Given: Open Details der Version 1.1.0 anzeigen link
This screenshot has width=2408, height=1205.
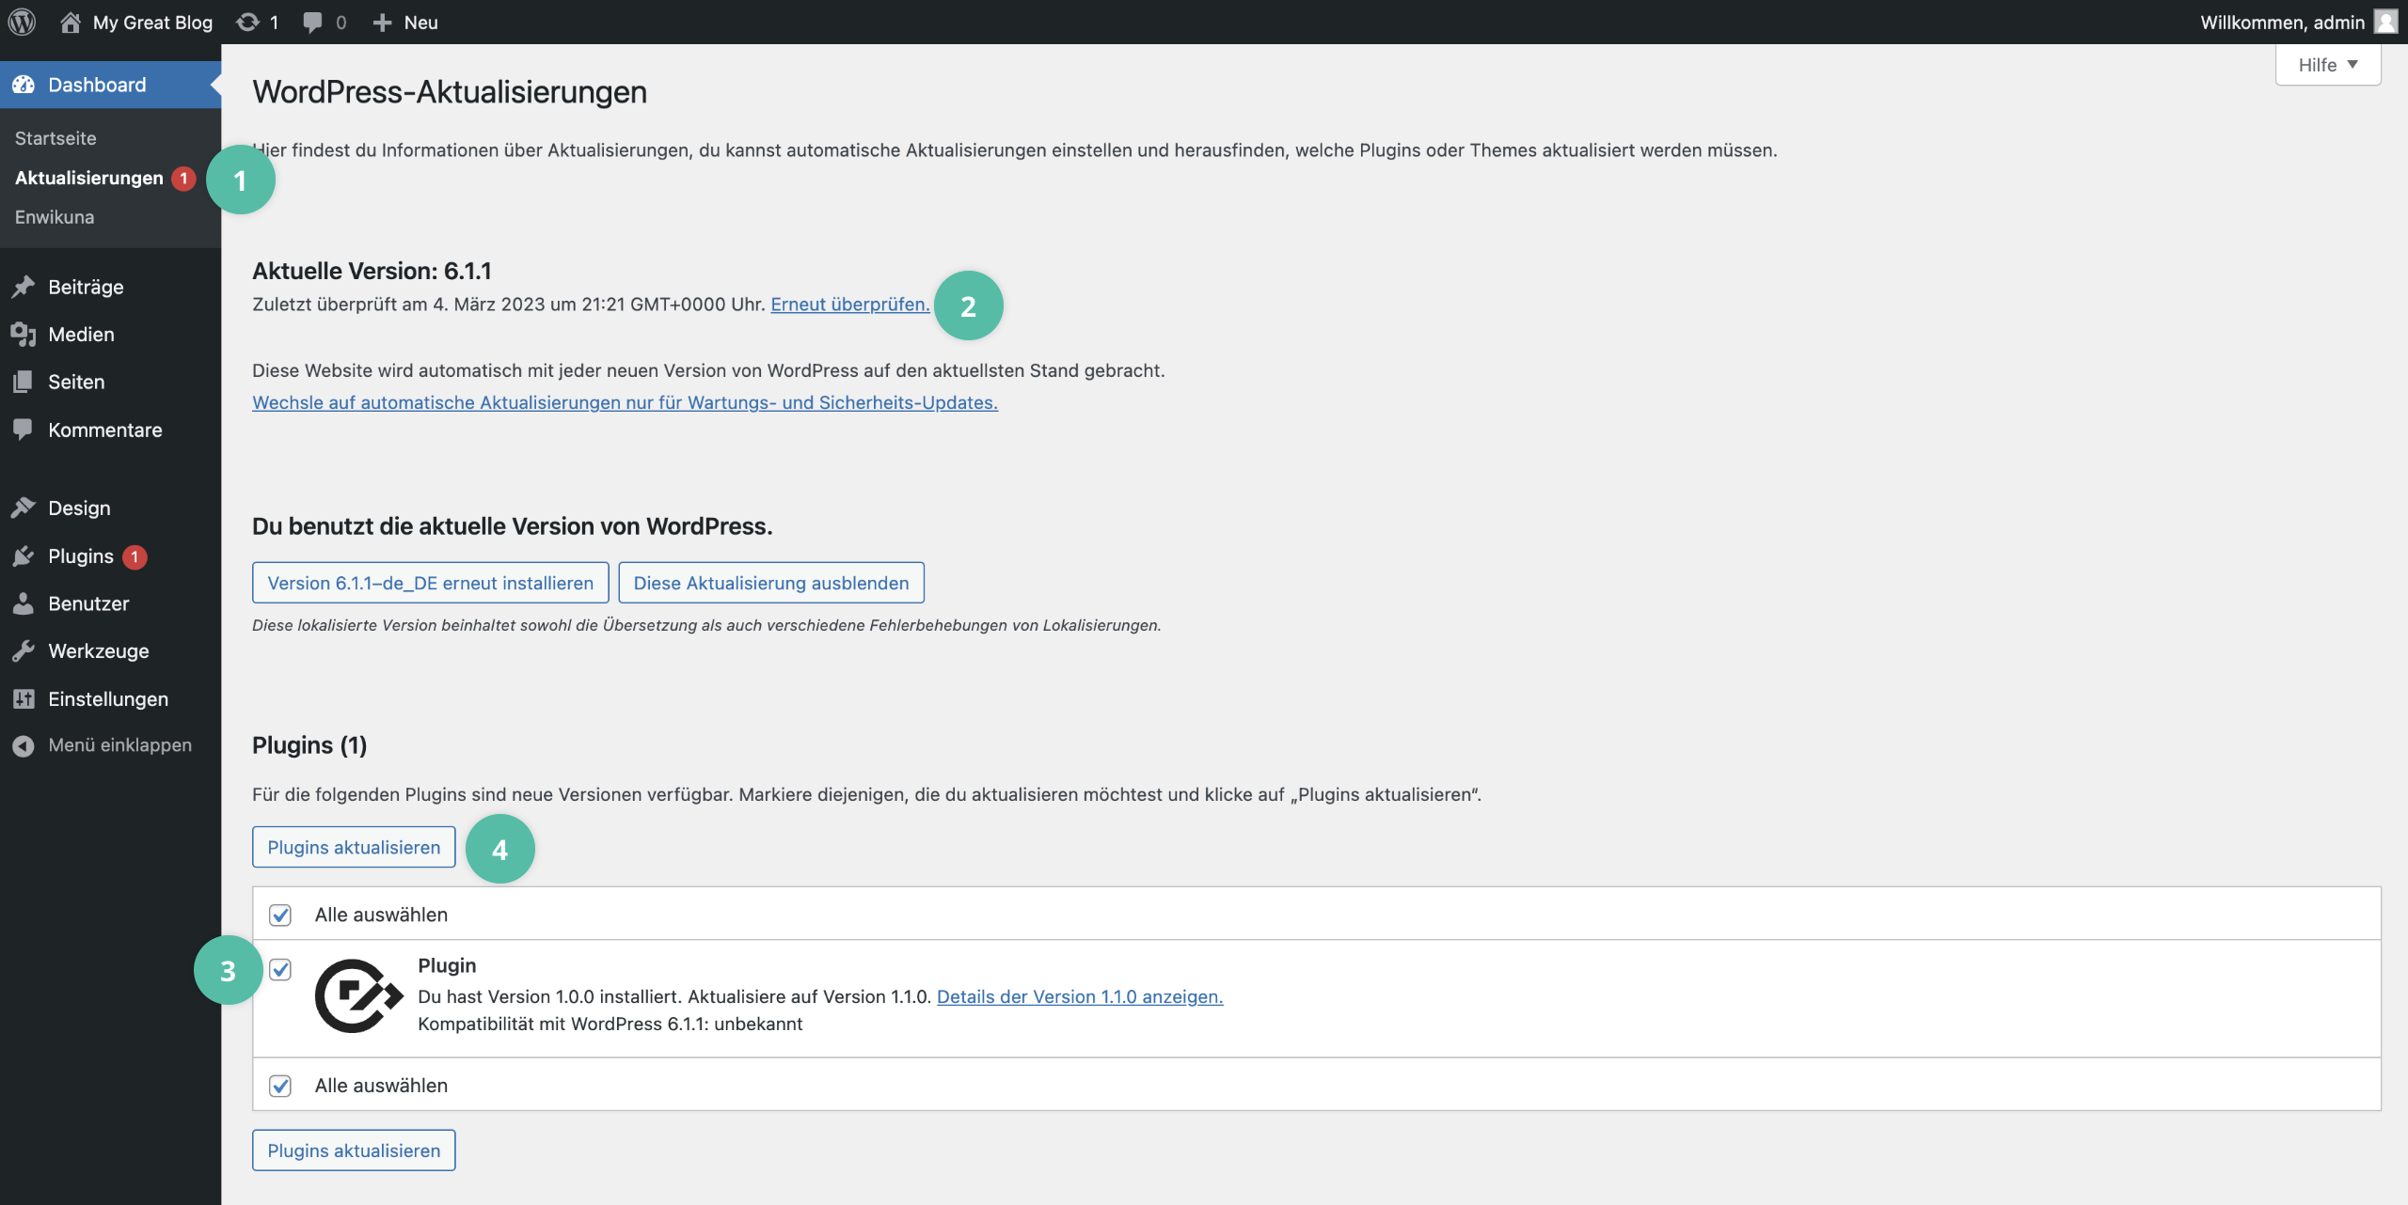Looking at the screenshot, I should 1080,996.
